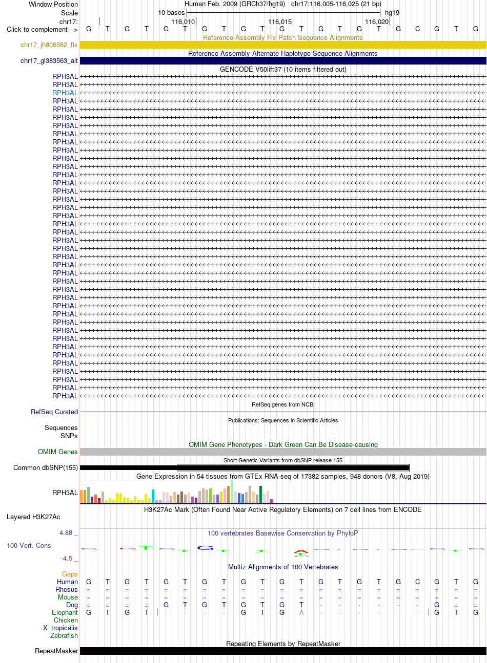Open the 'Gene Expression in 54 tissues' title
Screen dimensions: 487x663
pos(283,476)
